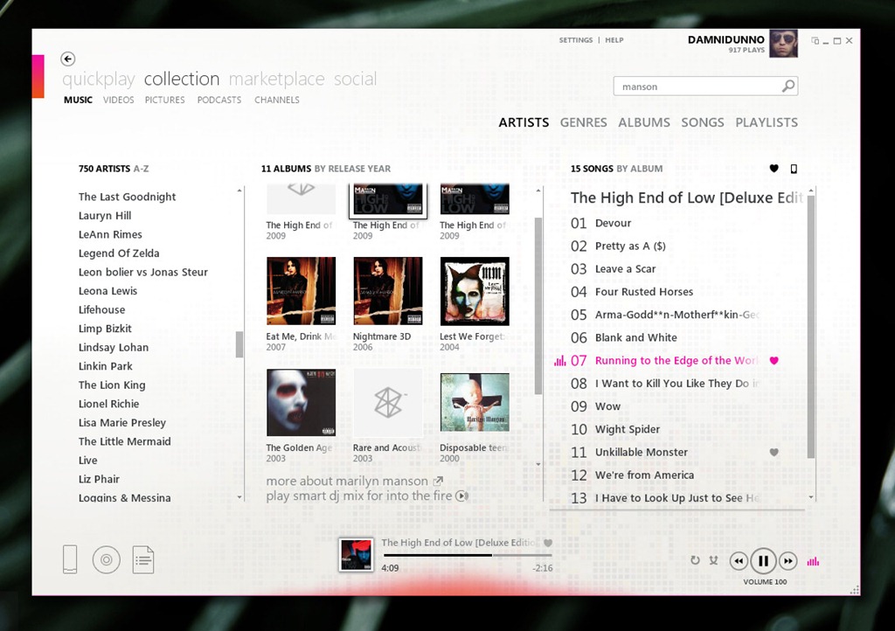The width and height of the screenshot is (895, 631).
Task: Open the playlist icon at bottom left
Action: coord(143,559)
